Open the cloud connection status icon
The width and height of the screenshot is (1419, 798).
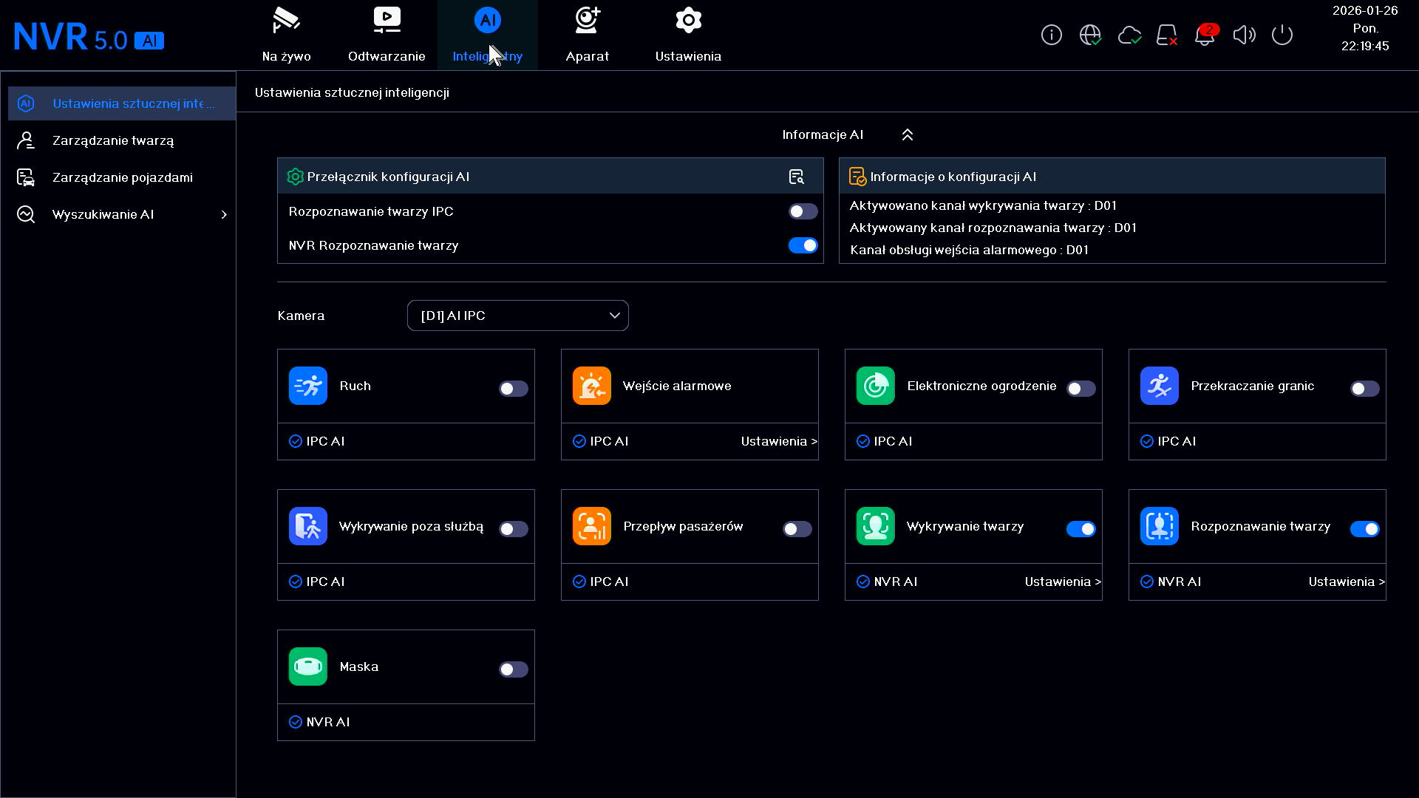point(1129,35)
